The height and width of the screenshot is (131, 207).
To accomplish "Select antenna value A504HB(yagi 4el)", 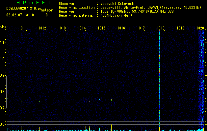I will tap(116, 15).
